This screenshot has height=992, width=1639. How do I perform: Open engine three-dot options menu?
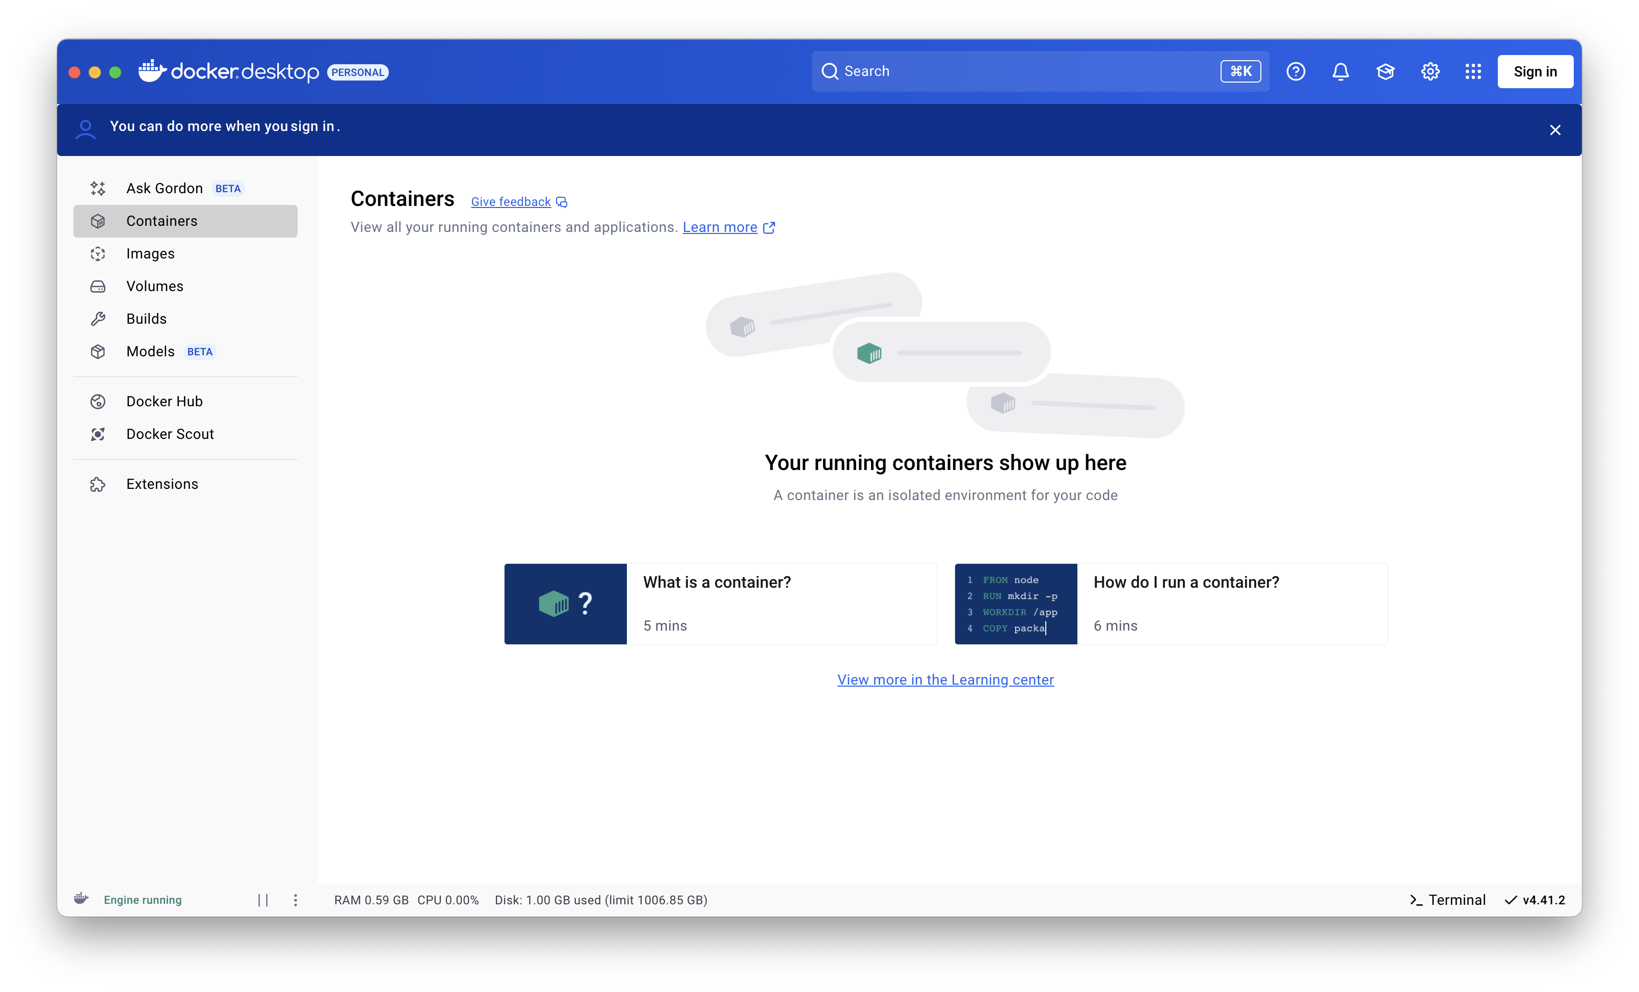[296, 900]
